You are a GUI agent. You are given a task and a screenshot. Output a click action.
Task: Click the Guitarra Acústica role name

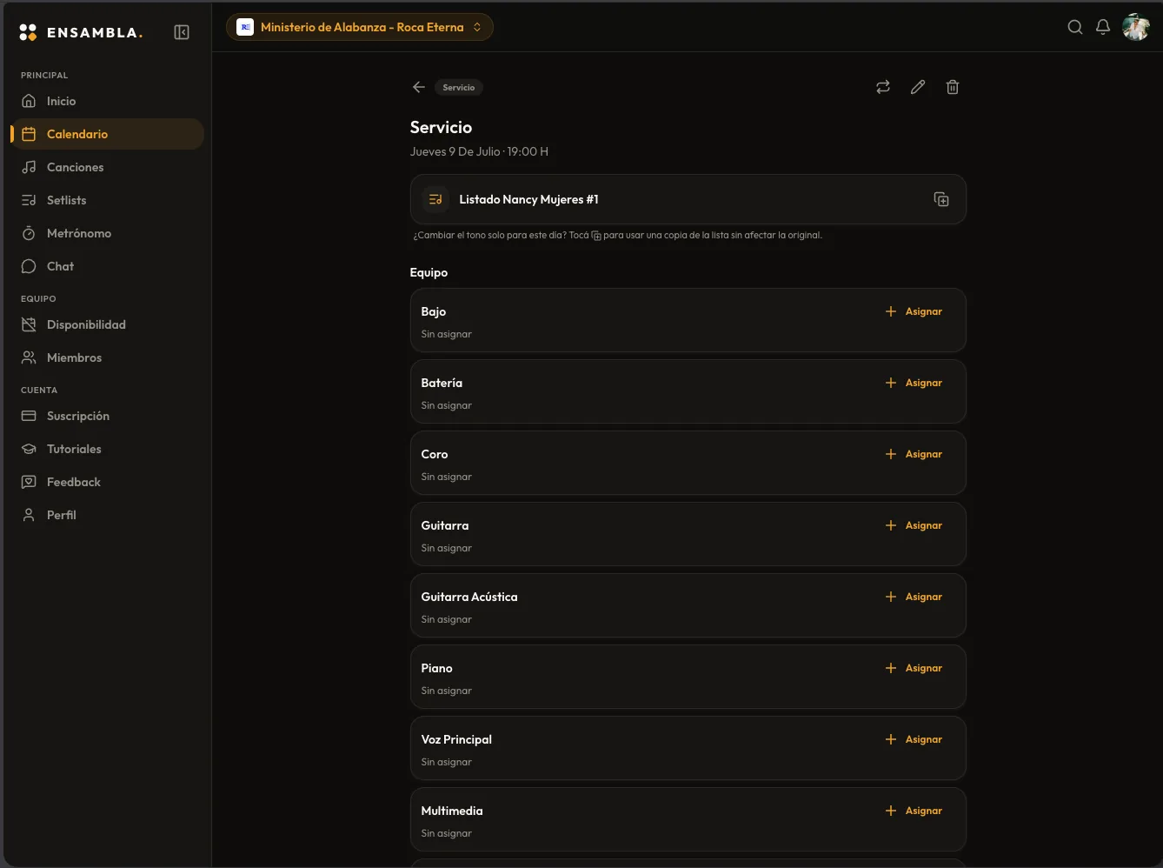coord(469,597)
